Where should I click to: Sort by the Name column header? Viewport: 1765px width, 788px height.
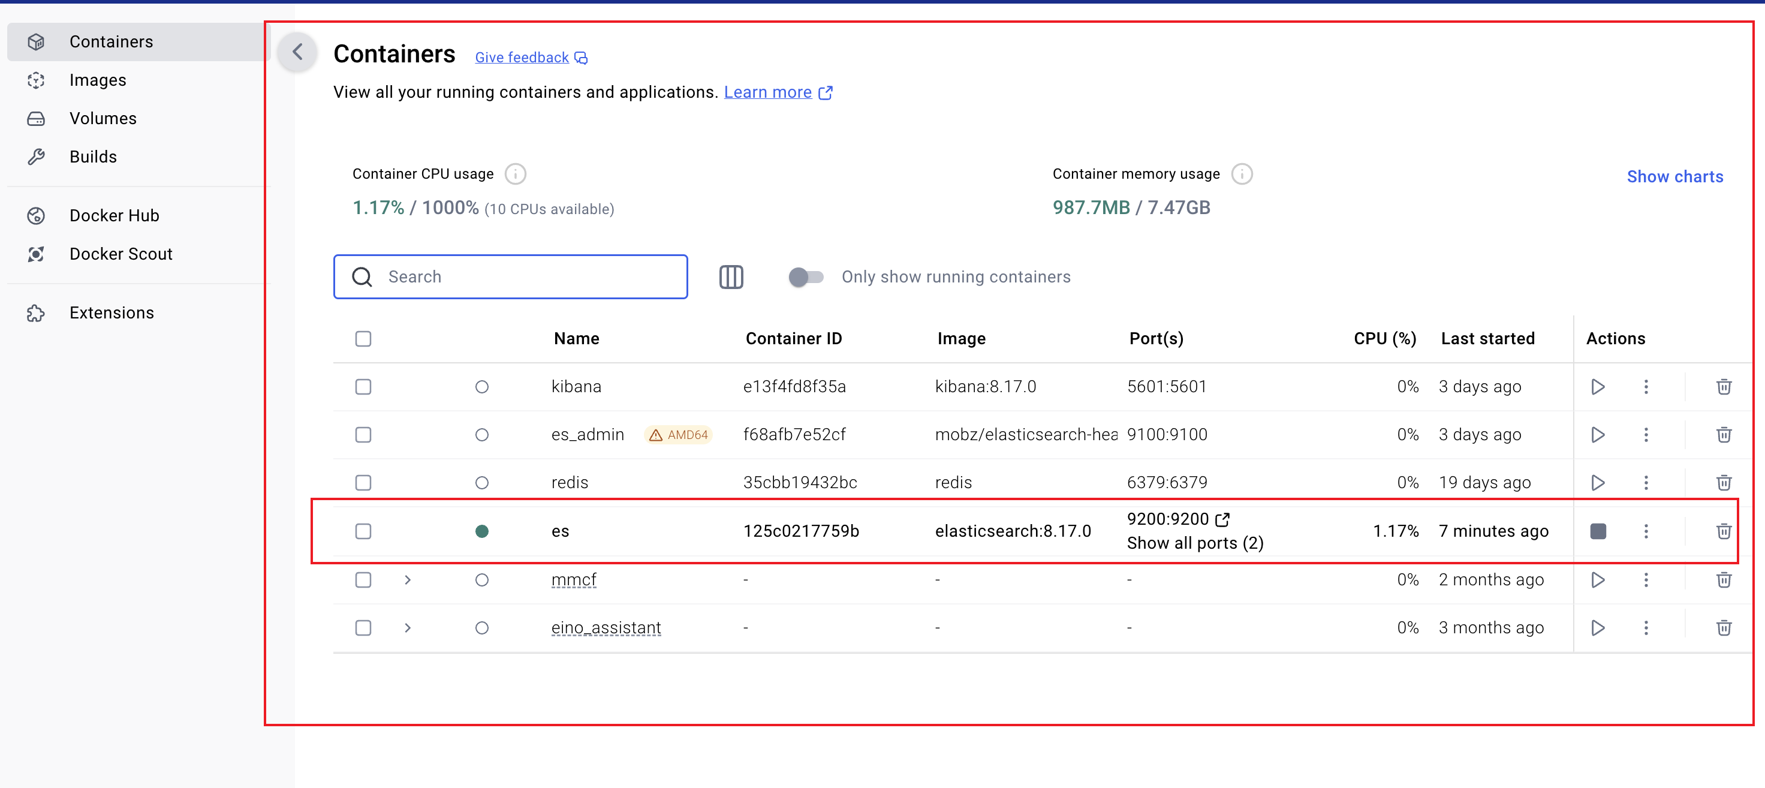click(576, 338)
